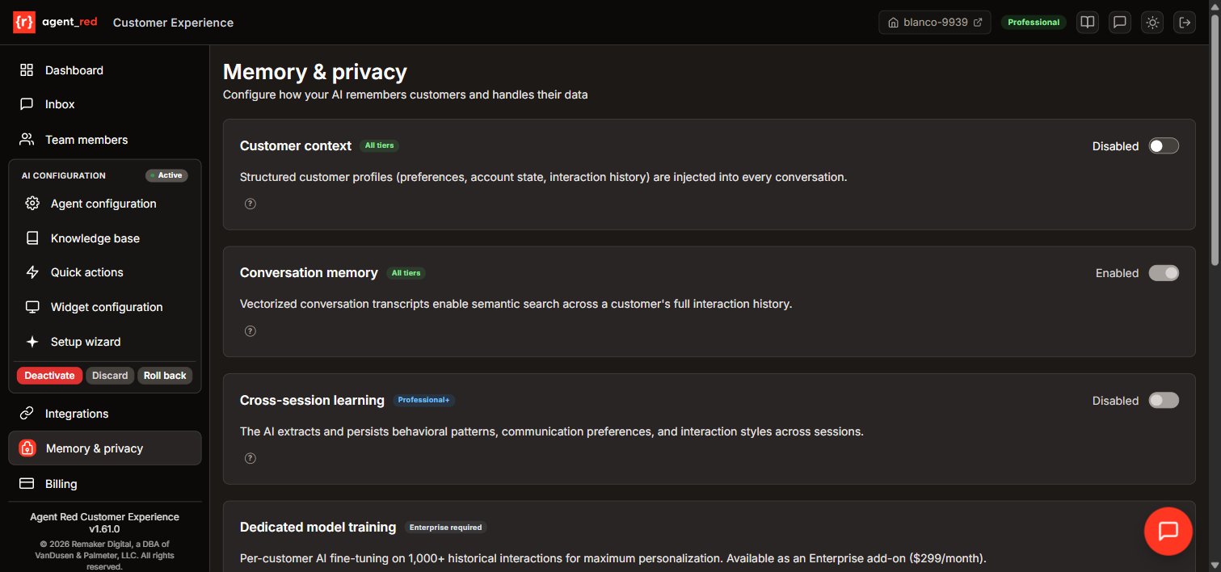
Task: Open the floating chat widget
Action: 1168,531
